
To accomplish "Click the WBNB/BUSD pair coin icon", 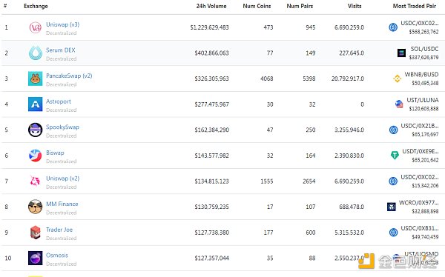I will pyautogui.click(x=398, y=79).
